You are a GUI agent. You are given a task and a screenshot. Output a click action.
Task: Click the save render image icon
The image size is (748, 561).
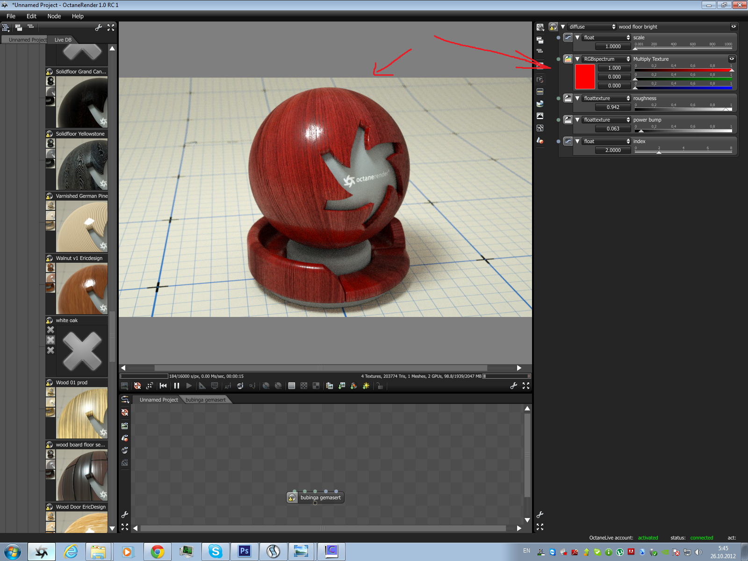point(342,386)
